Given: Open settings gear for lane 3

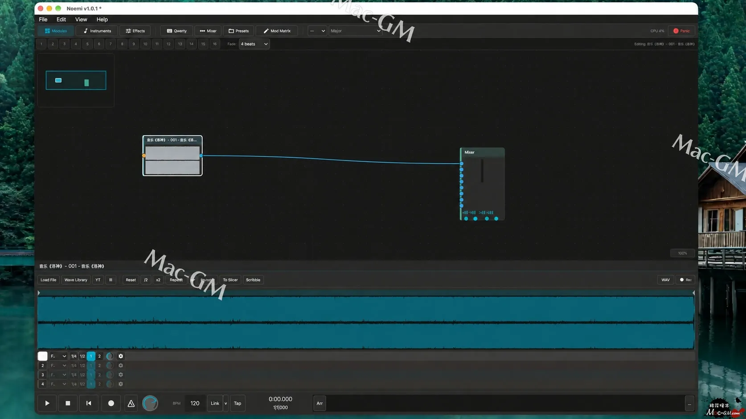Looking at the screenshot, I should point(121,375).
